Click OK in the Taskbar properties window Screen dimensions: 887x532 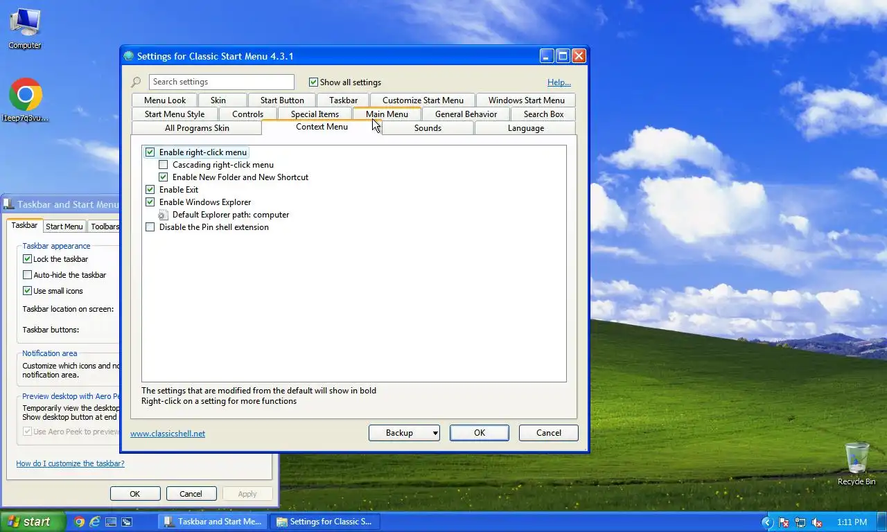coord(135,494)
